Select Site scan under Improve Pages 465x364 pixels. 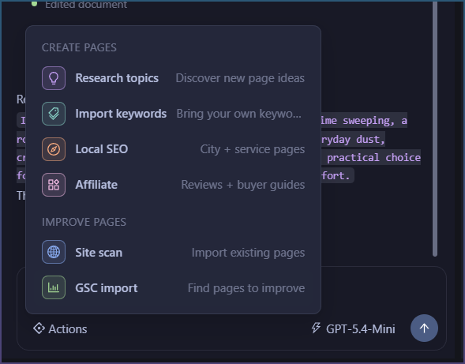tap(173, 252)
